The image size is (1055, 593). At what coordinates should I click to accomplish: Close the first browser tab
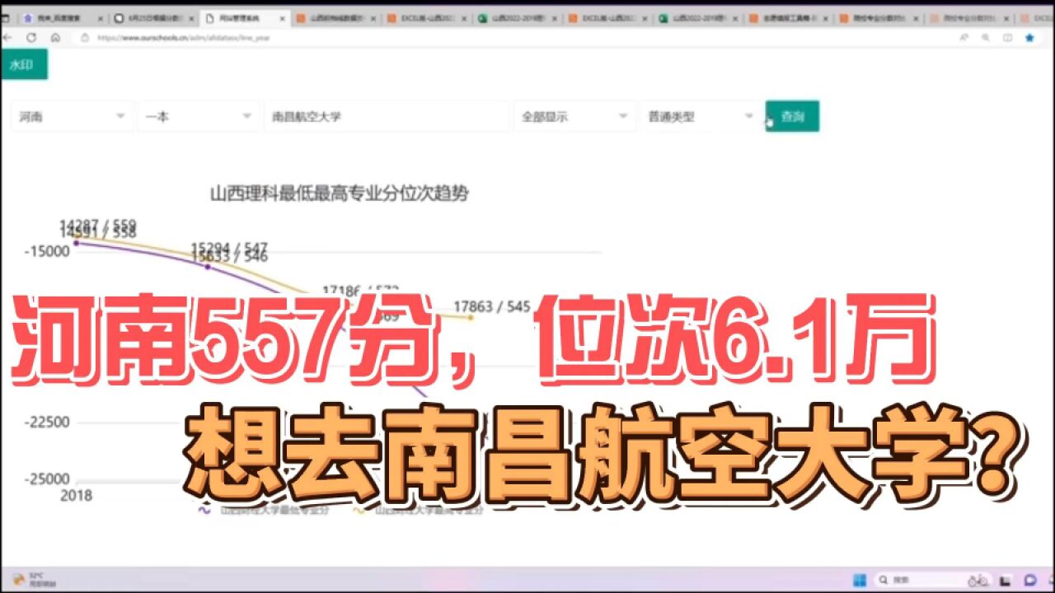click(x=101, y=17)
